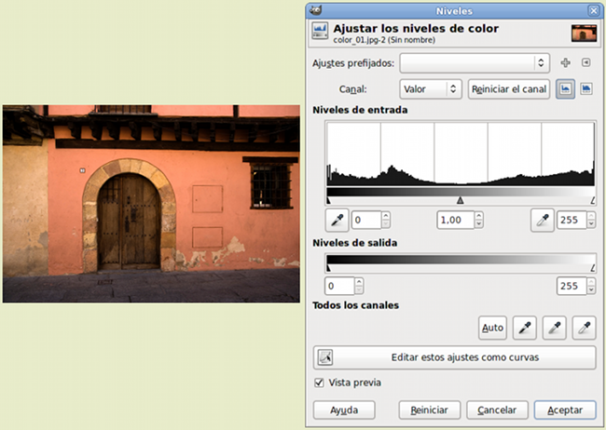Image resolution: width=606 pixels, height=430 pixels.
Task: Pick white point for input levels
Action: click(543, 220)
